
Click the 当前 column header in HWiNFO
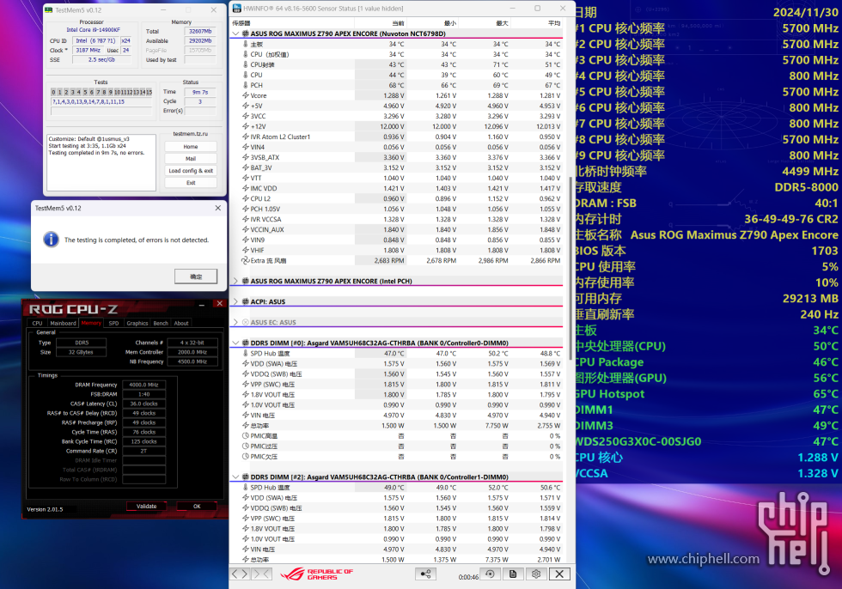point(398,23)
